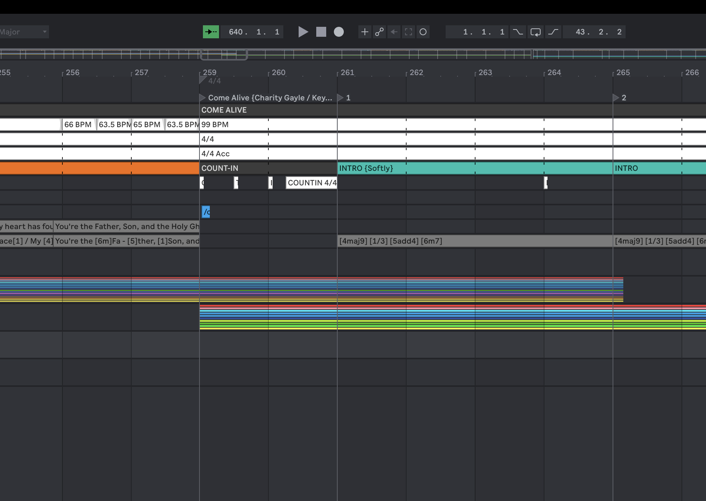
Task: Toggle Automation Arm button
Action: pos(379,32)
